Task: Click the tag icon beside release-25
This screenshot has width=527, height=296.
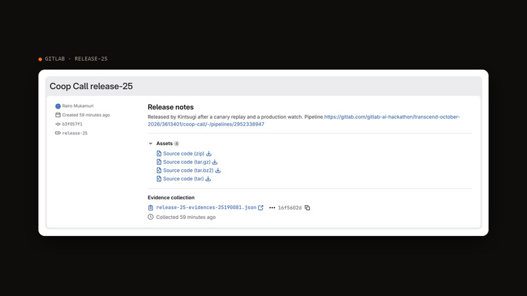Action: click(x=58, y=133)
